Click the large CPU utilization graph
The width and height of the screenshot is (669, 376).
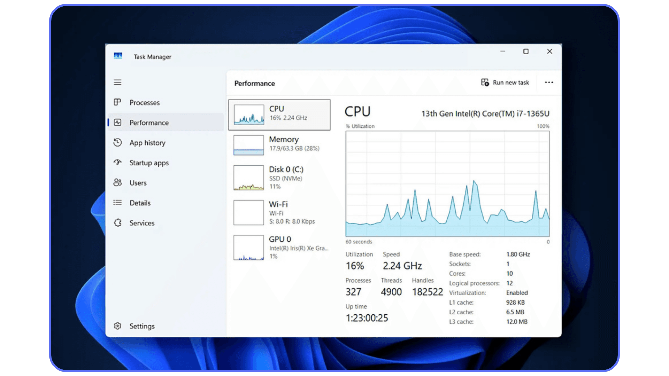tap(447, 184)
